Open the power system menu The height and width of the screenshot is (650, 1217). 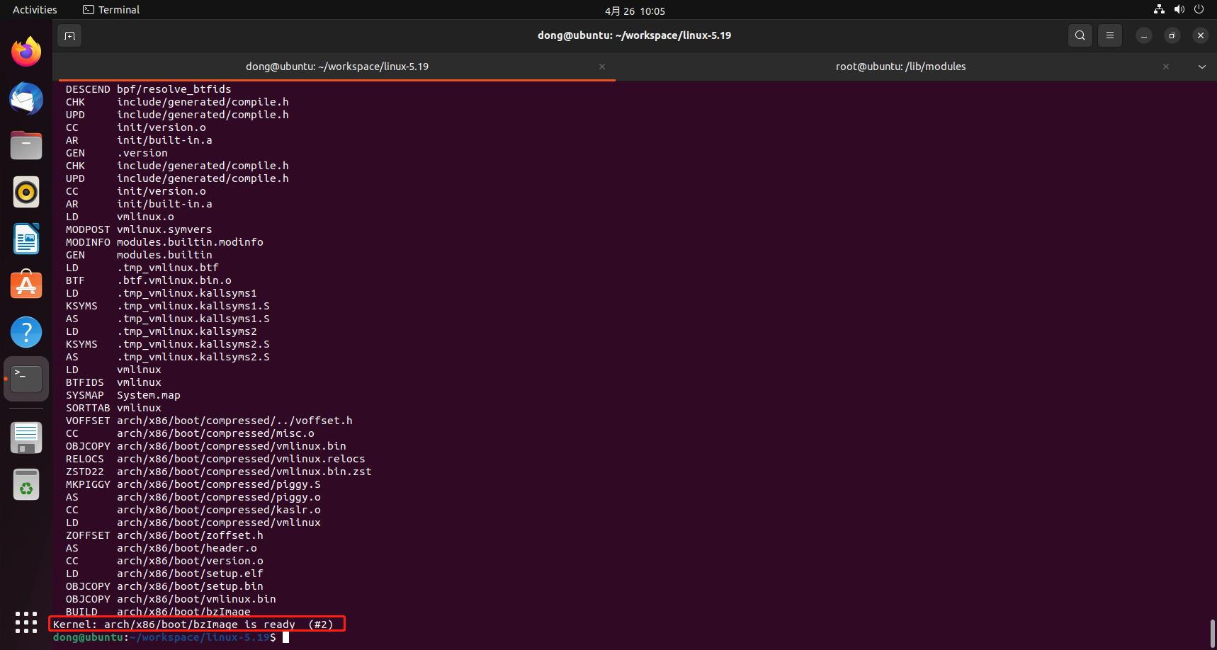click(x=1199, y=10)
